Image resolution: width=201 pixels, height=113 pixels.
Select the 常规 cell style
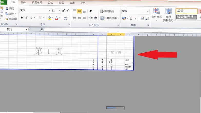click(x=187, y=11)
